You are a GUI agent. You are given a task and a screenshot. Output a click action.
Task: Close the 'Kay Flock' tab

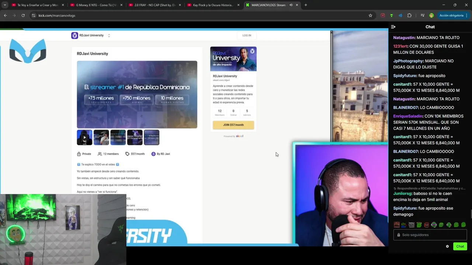(x=238, y=5)
